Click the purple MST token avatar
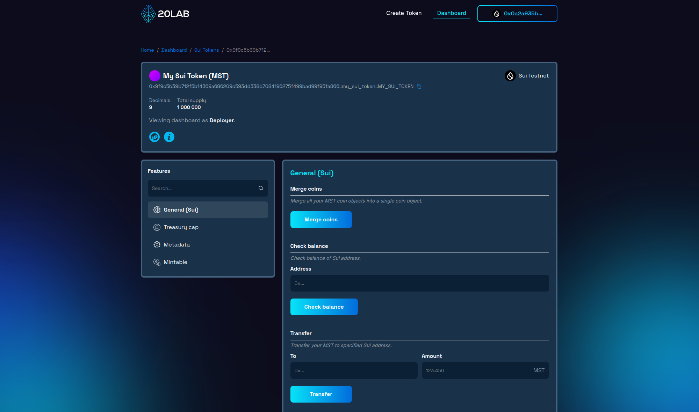Viewport: 699px width, 412px height. (154, 76)
